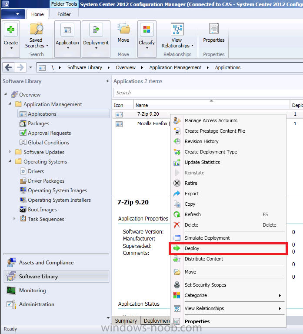Switch to the Home ribbon tab
The width and height of the screenshot is (303, 334).
[x=37, y=14]
